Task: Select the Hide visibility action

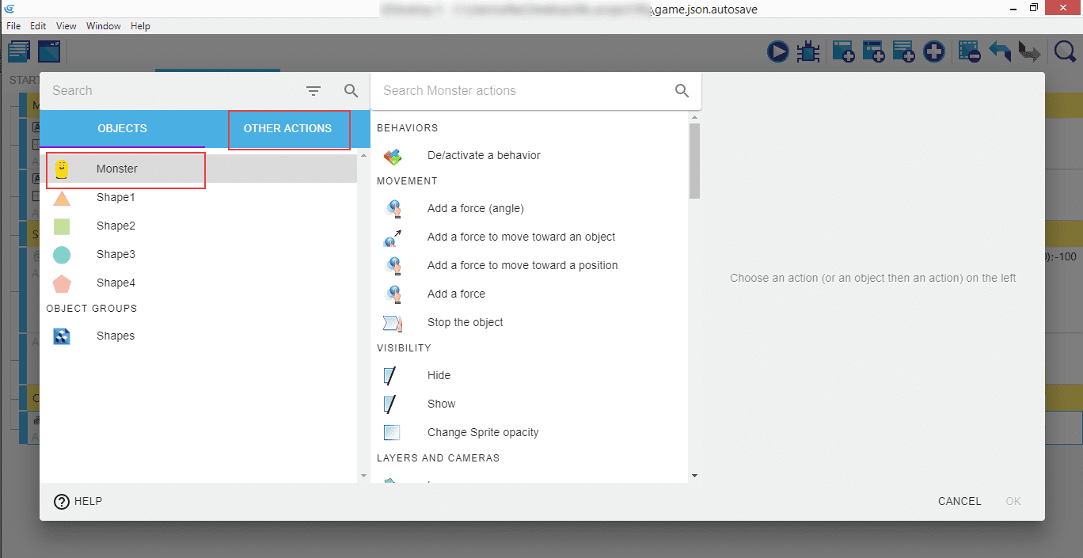Action: tap(439, 375)
